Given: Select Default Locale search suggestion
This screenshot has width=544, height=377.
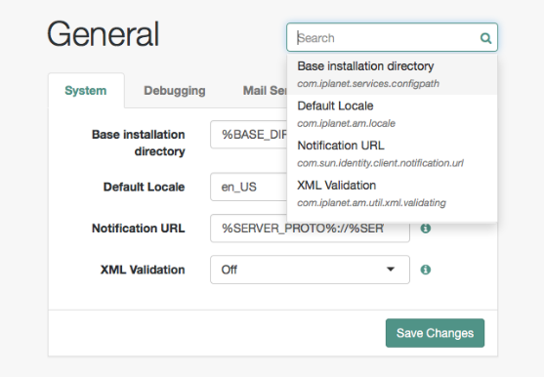Looking at the screenshot, I should (392, 114).
